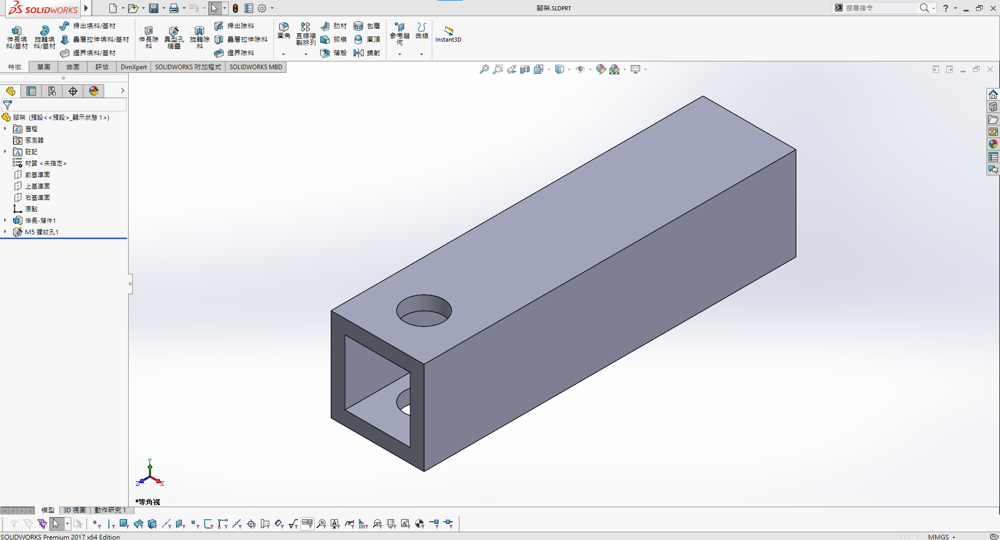Toggle filter solid bodies in selection filter toolbar

tap(153, 524)
